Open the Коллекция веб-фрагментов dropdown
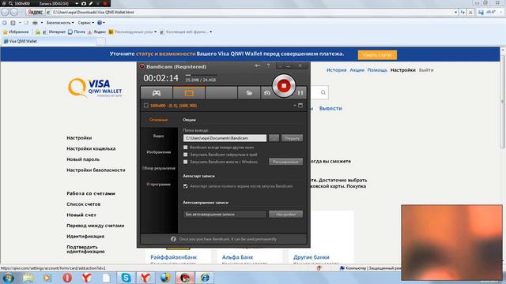Image resolution: width=506 pixels, height=284 pixels. coord(187,32)
